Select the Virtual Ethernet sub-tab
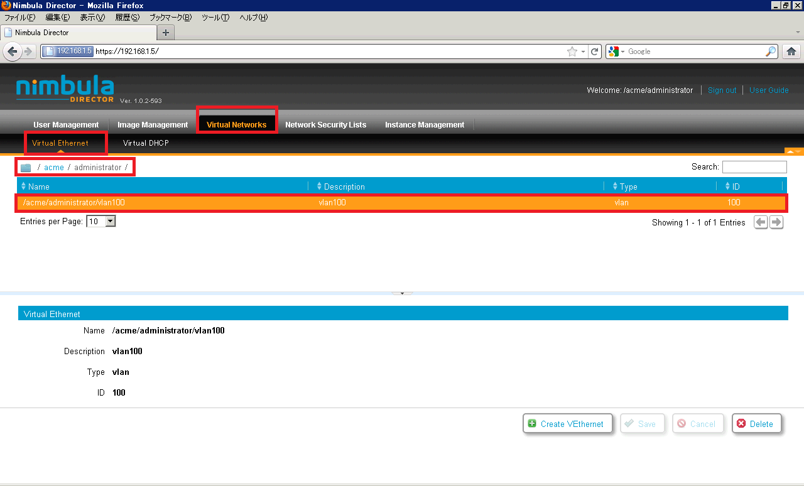 tap(60, 143)
